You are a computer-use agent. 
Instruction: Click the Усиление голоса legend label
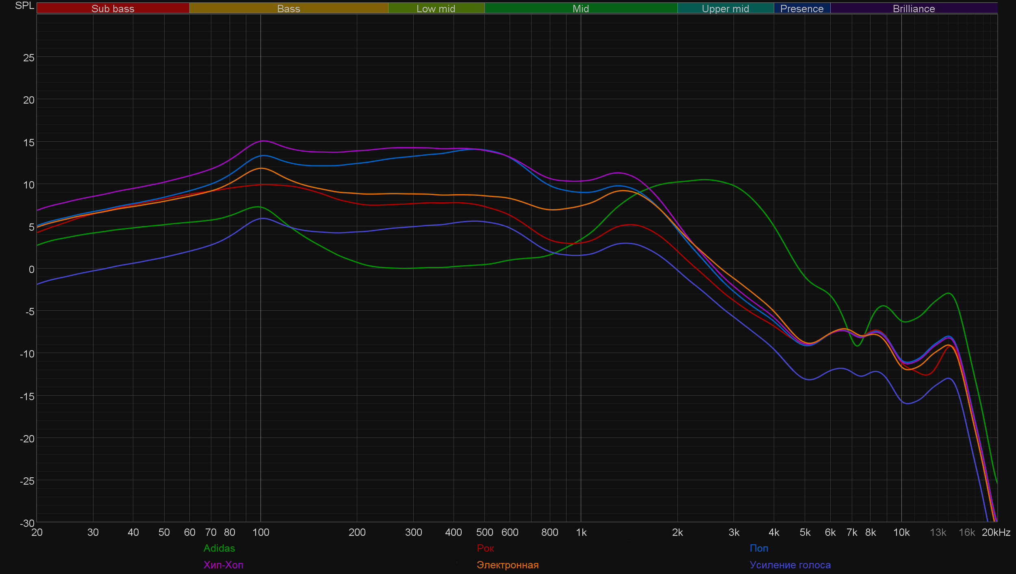790,565
